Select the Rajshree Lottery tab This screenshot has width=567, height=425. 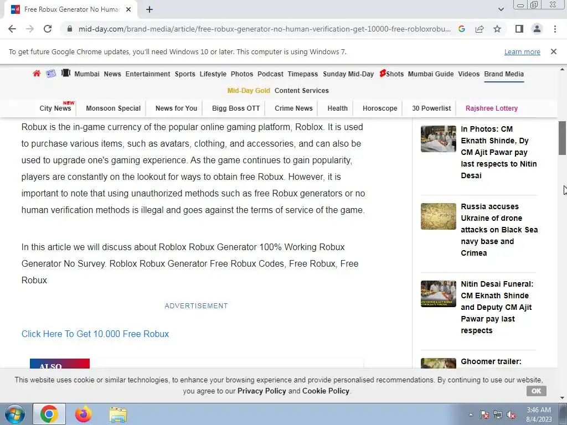492,108
